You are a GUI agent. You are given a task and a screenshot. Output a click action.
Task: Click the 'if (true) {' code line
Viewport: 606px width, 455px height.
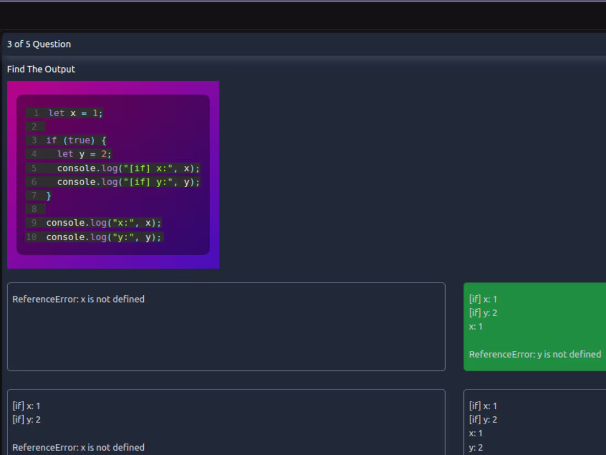(x=76, y=140)
